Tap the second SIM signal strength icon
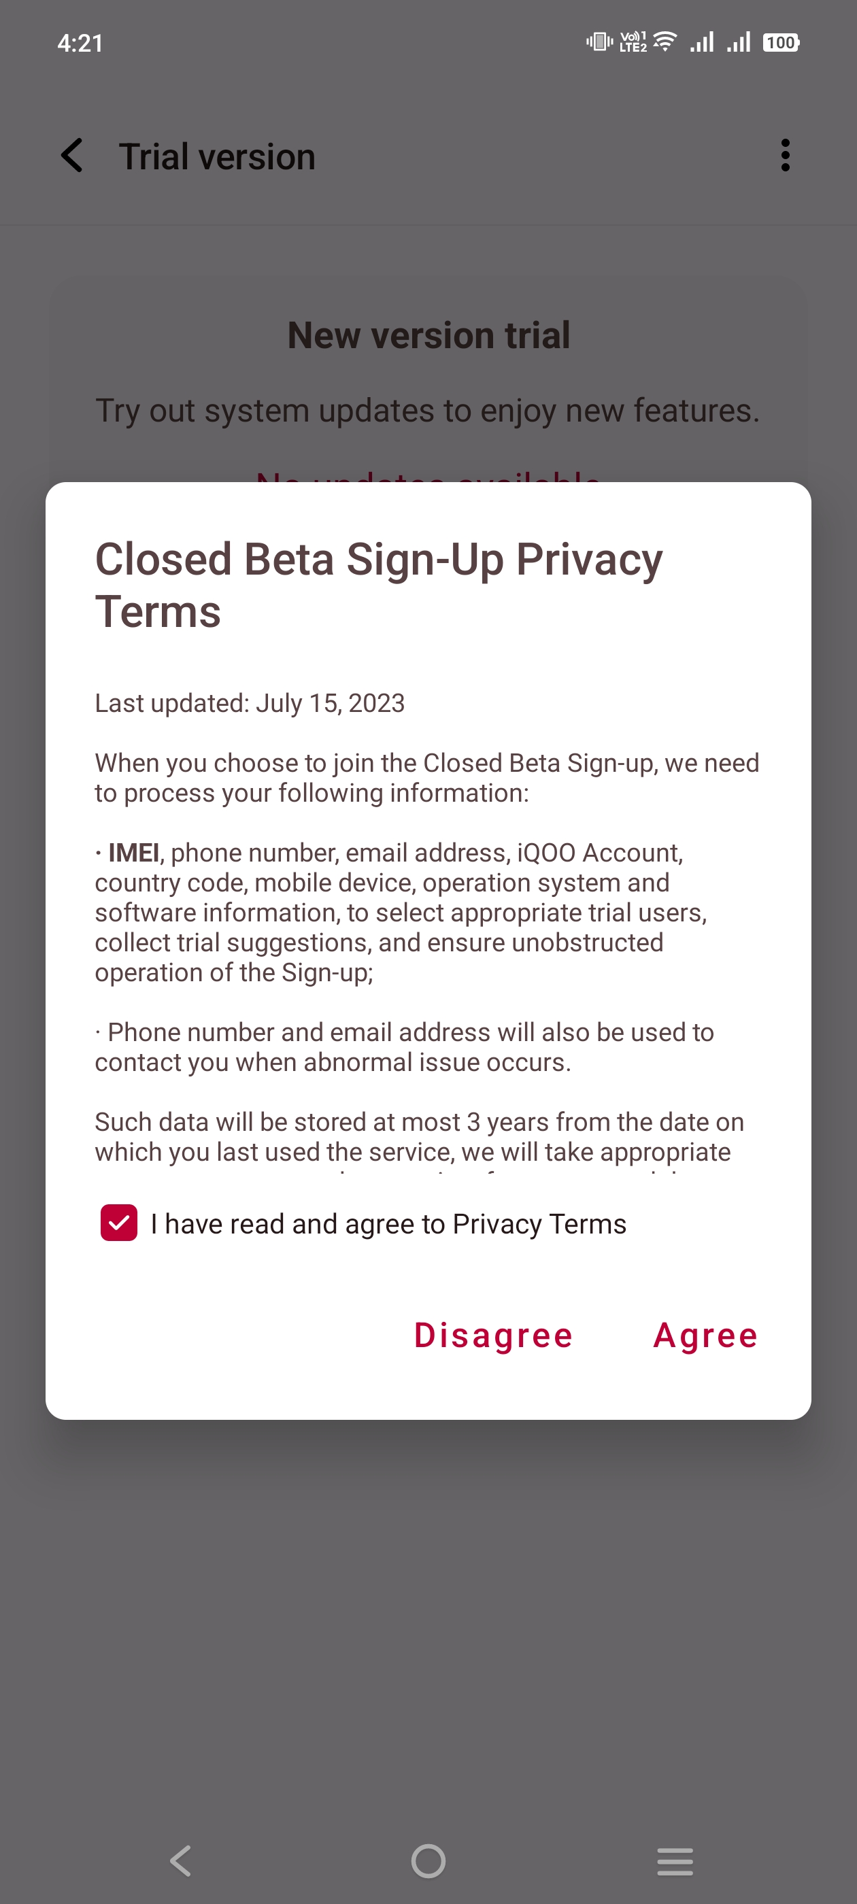This screenshot has width=857, height=1904. point(739,42)
